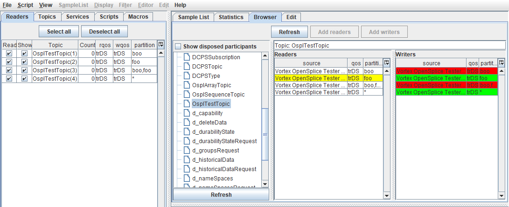This screenshot has height=207, width=509.
Task: Open column control icon of readers list table
Action: click(x=160, y=45)
